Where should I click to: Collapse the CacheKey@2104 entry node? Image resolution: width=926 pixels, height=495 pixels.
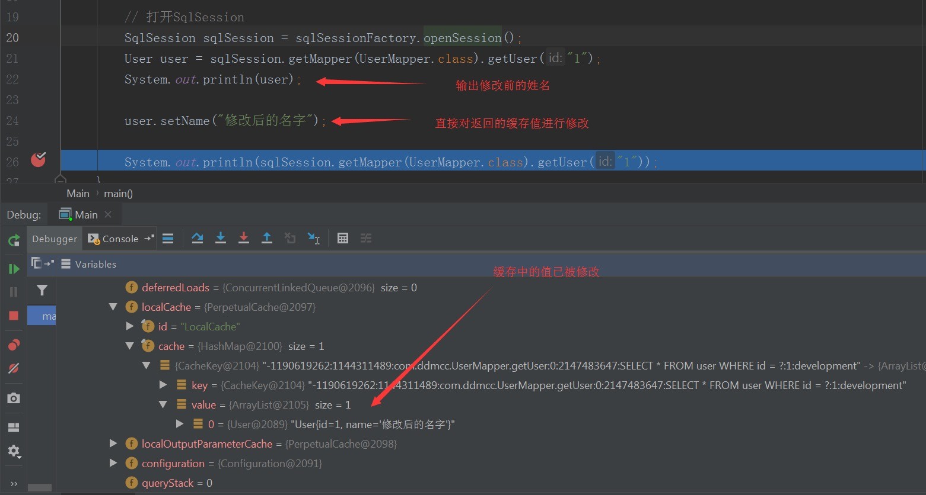[x=147, y=365]
